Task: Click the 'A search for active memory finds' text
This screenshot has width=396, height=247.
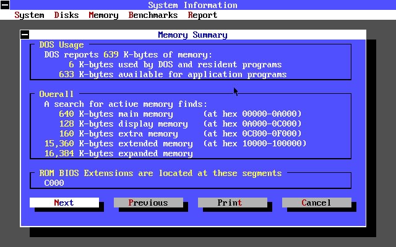Action: (x=126, y=104)
